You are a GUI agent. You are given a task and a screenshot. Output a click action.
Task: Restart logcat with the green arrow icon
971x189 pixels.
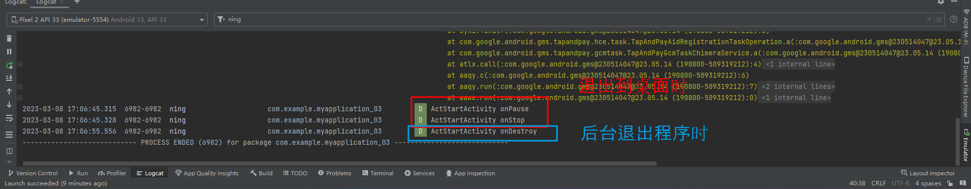[x=9, y=66]
